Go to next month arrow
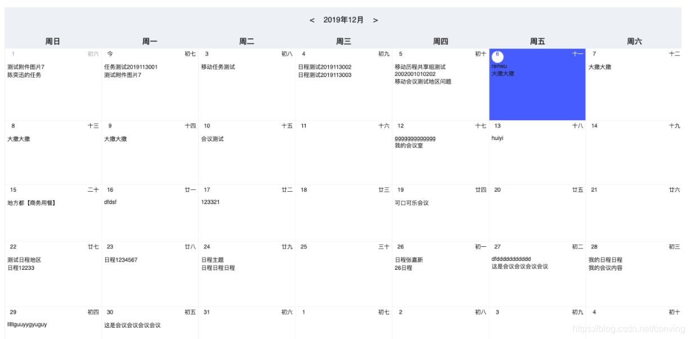 click(x=375, y=20)
